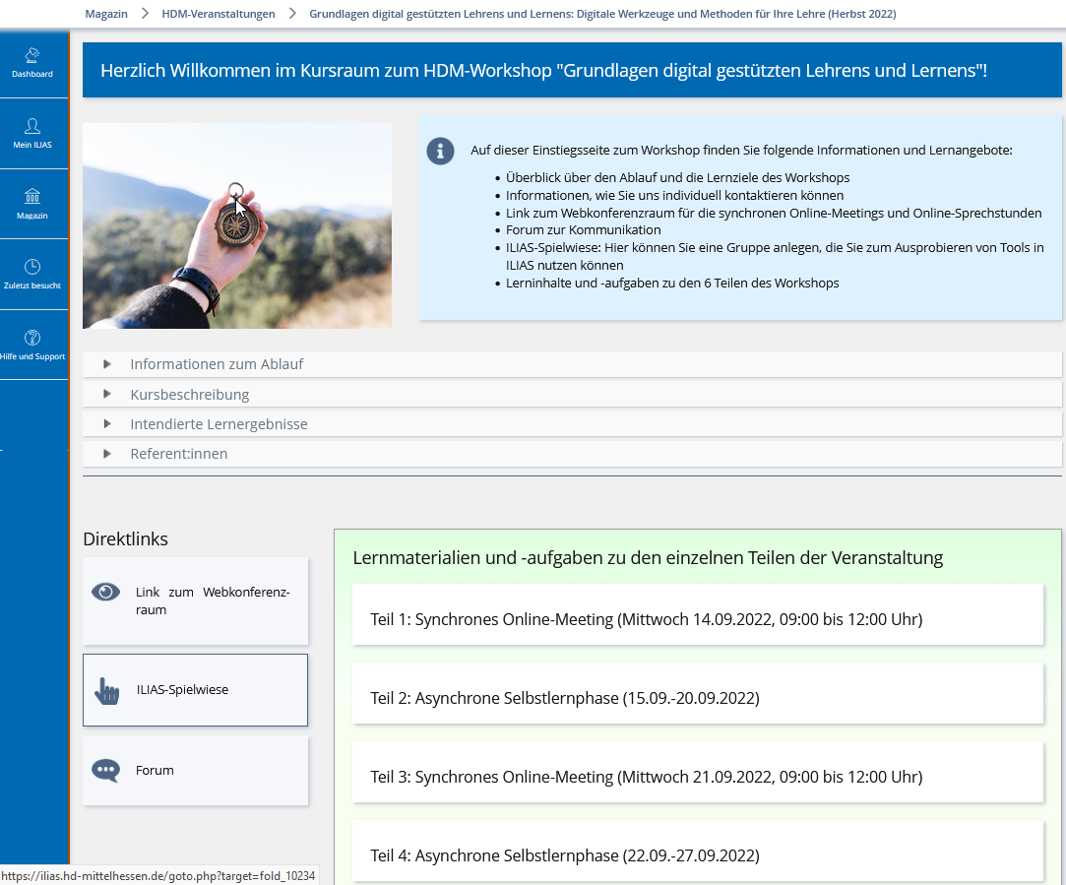Image resolution: width=1066 pixels, height=885 pixels.
Task: Open Teil 1 Synchrones Online-Meeting
Action: pos(646,619)
